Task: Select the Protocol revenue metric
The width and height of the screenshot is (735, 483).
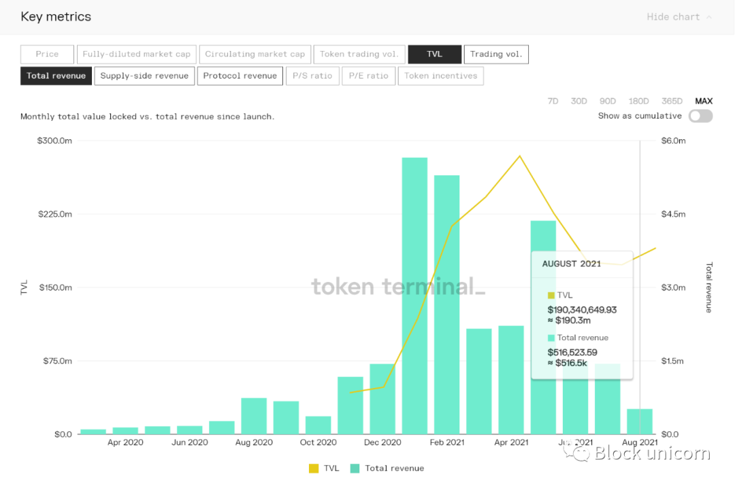Action: pos(240,75)
